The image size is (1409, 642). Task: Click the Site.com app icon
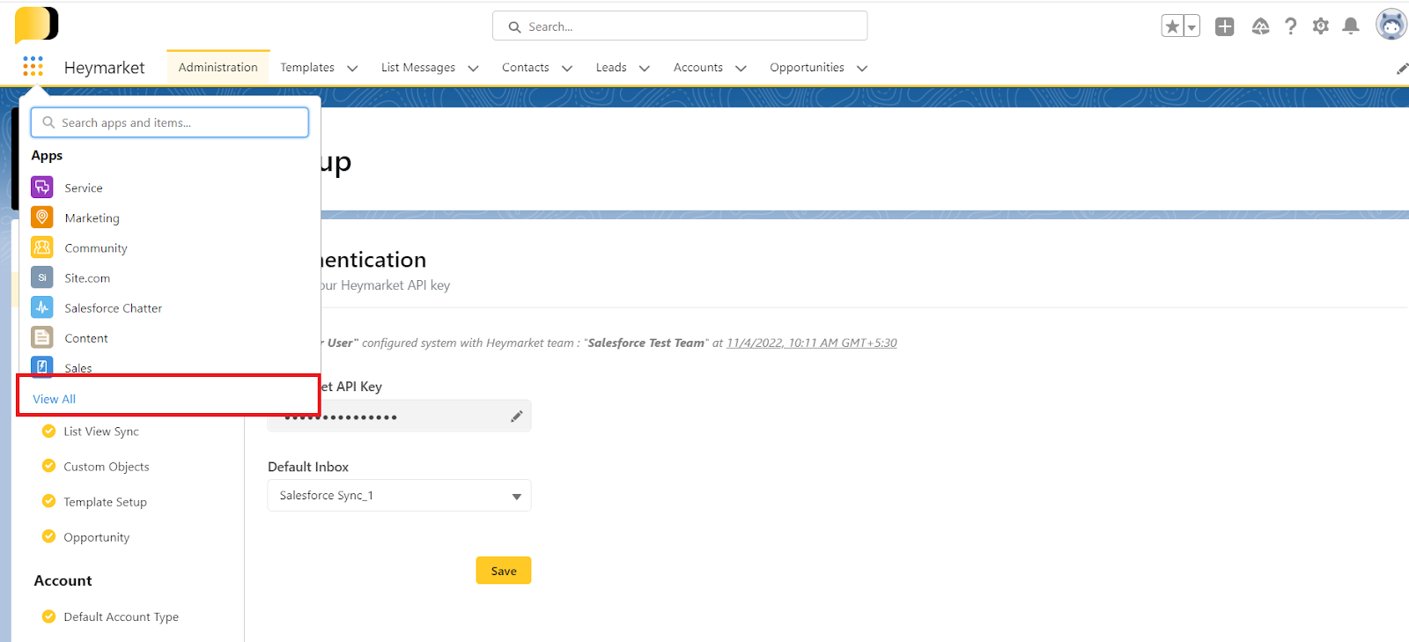pyautogui.click(x=42, y=277)
